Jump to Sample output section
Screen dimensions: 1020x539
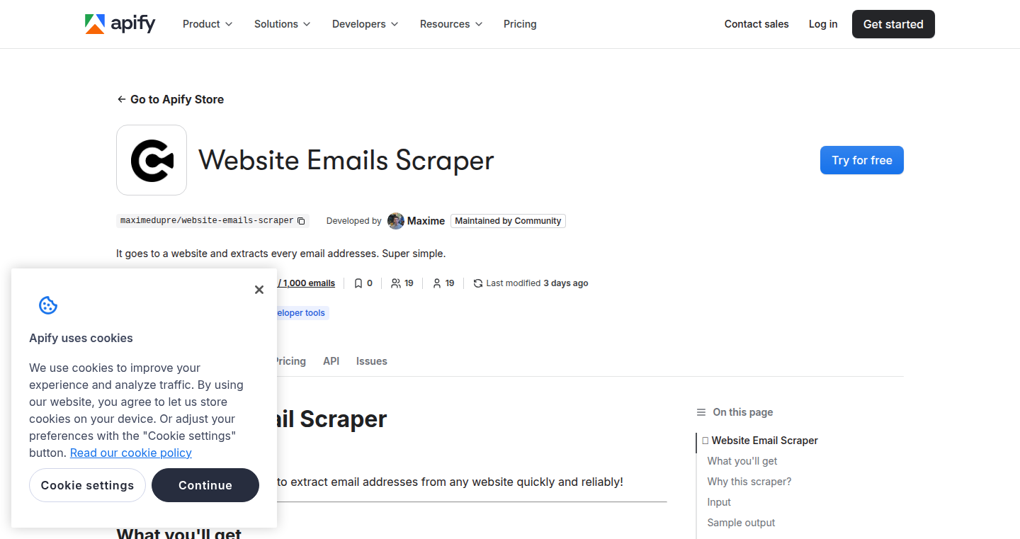741,523
